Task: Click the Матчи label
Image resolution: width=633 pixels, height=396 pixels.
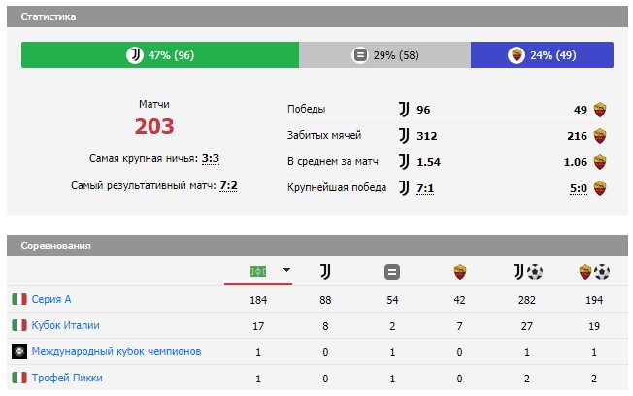Action: click(154, 104)
